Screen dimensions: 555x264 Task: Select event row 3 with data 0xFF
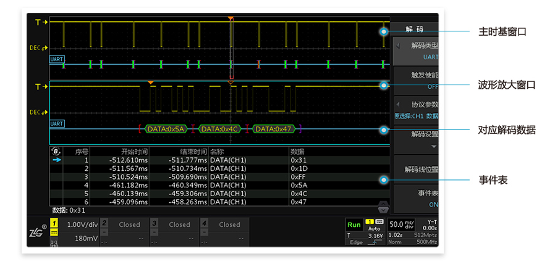219,176
